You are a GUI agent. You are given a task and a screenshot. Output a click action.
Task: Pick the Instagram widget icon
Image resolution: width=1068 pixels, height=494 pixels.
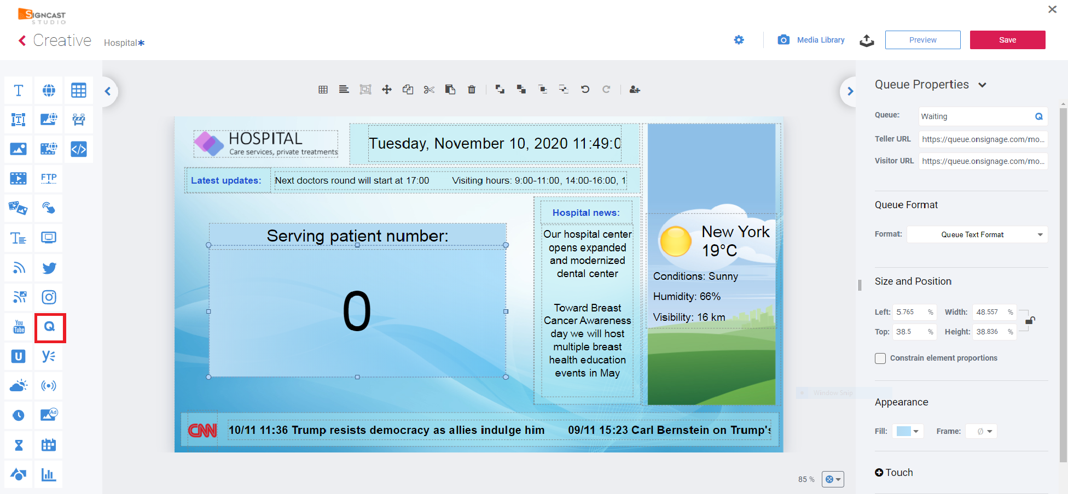tap(49, 297)
